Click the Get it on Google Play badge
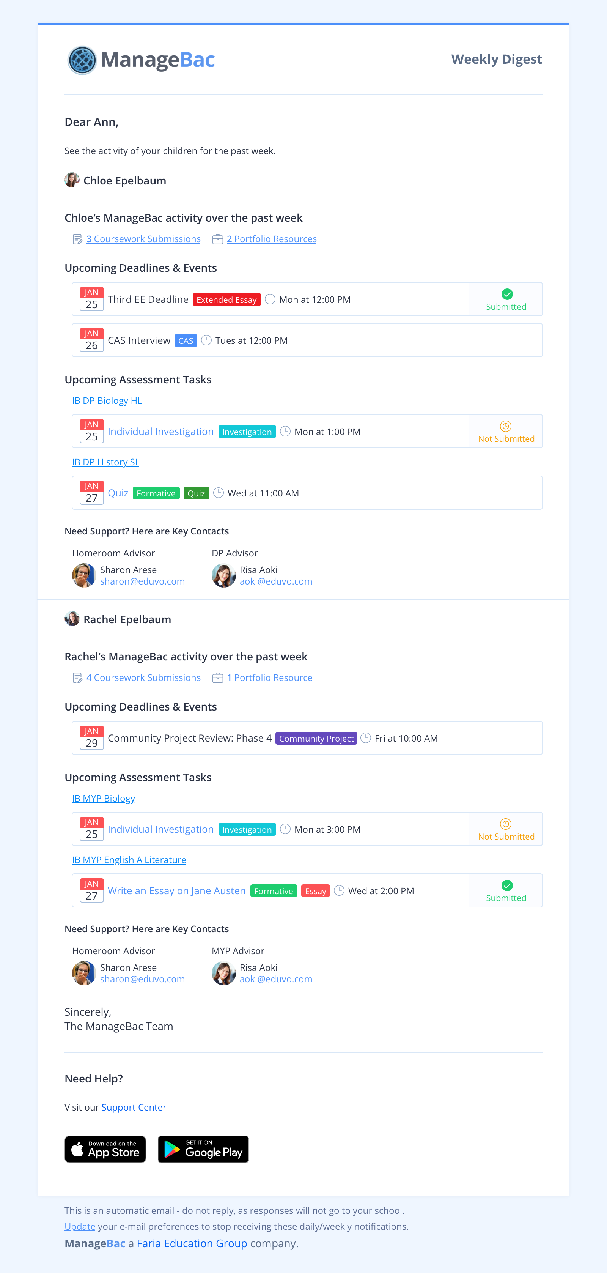Image resolution: width=607 pixels, height=1273 pixels. [203, 1149]
